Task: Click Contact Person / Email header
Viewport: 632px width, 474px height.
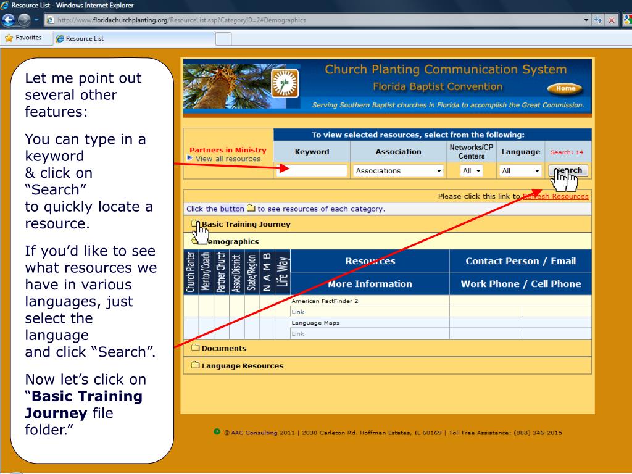Action: pos(520,261)
